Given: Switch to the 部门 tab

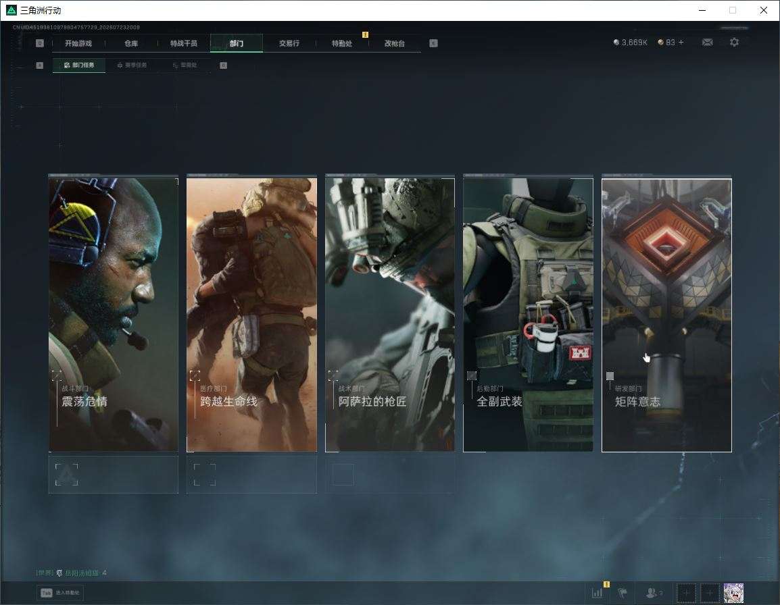Looking at the screenshot, I should 237,43.
